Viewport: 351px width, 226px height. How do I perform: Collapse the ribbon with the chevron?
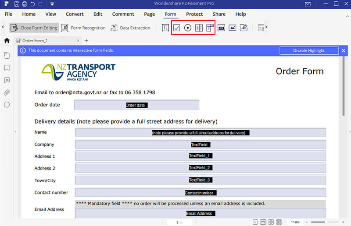click(347, 16)
